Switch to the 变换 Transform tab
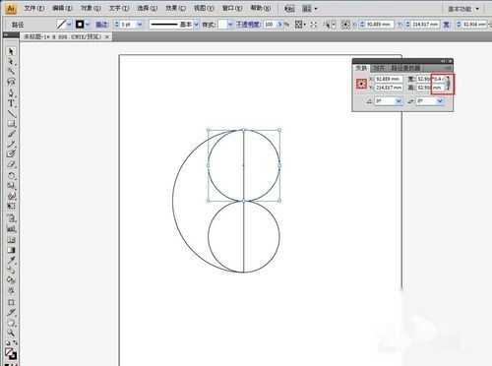492x366 pixels. 361,68
